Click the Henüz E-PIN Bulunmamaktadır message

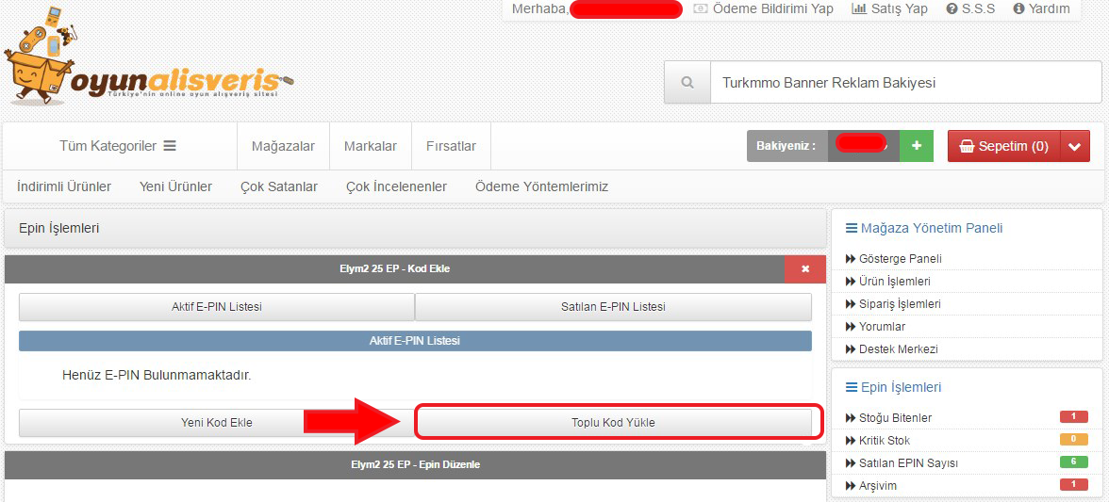pyautogui.click(x=157, y=375)
